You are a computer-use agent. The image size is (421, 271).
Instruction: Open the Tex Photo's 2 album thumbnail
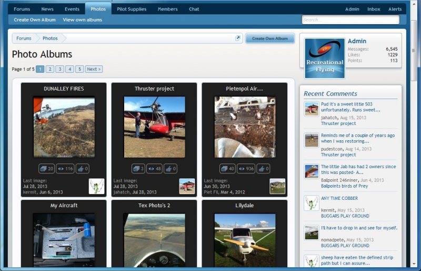[x=154, y=240]
